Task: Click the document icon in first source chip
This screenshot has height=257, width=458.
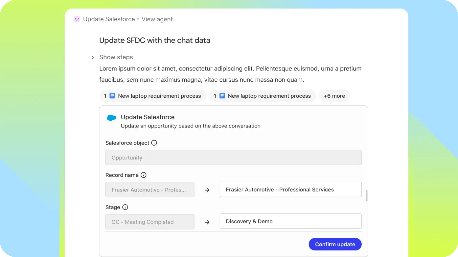Action: [x=112, y=96]
